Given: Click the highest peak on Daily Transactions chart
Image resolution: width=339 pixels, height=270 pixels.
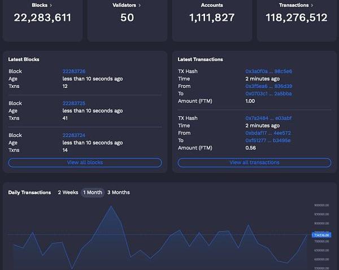Looking at the screenshot, I should coord(111,206).
